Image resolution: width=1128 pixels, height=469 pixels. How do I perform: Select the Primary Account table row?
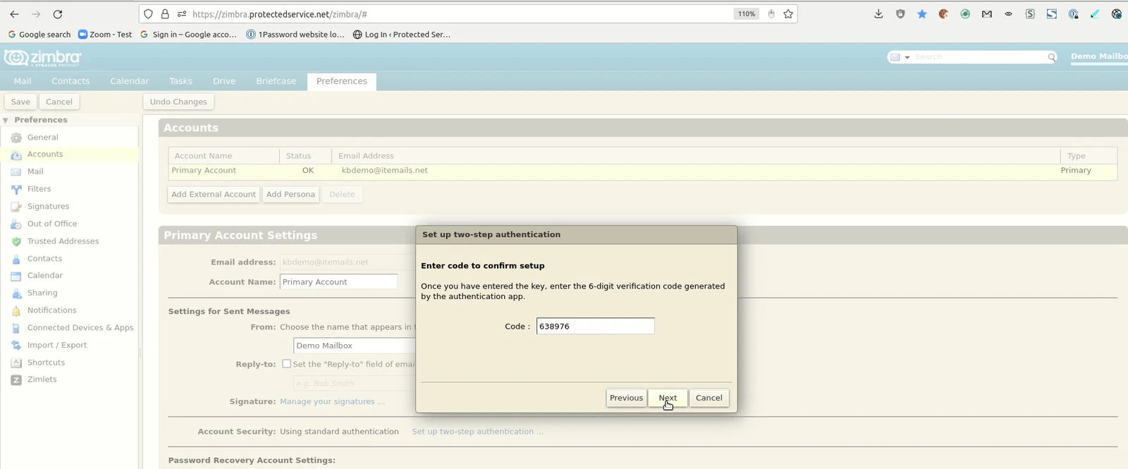642,171
